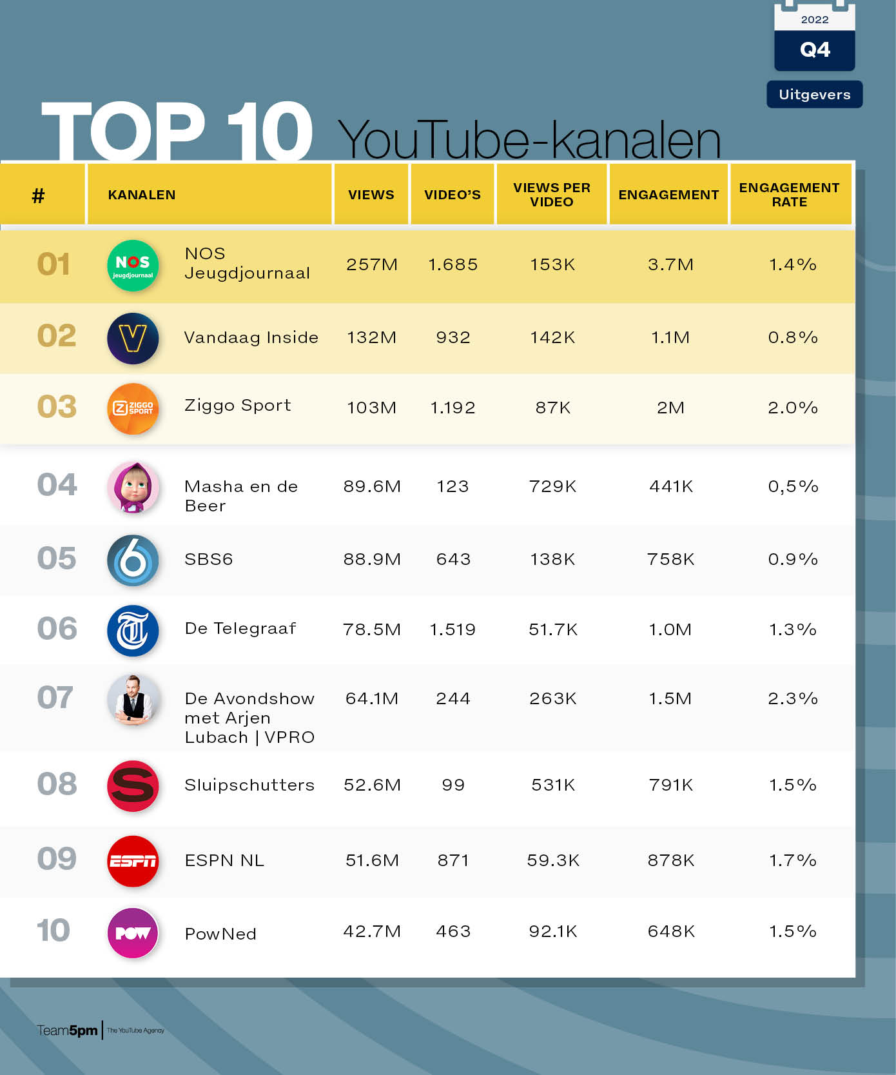Click the ENGAGEMENT RATE column header

[x=790, y=195]
